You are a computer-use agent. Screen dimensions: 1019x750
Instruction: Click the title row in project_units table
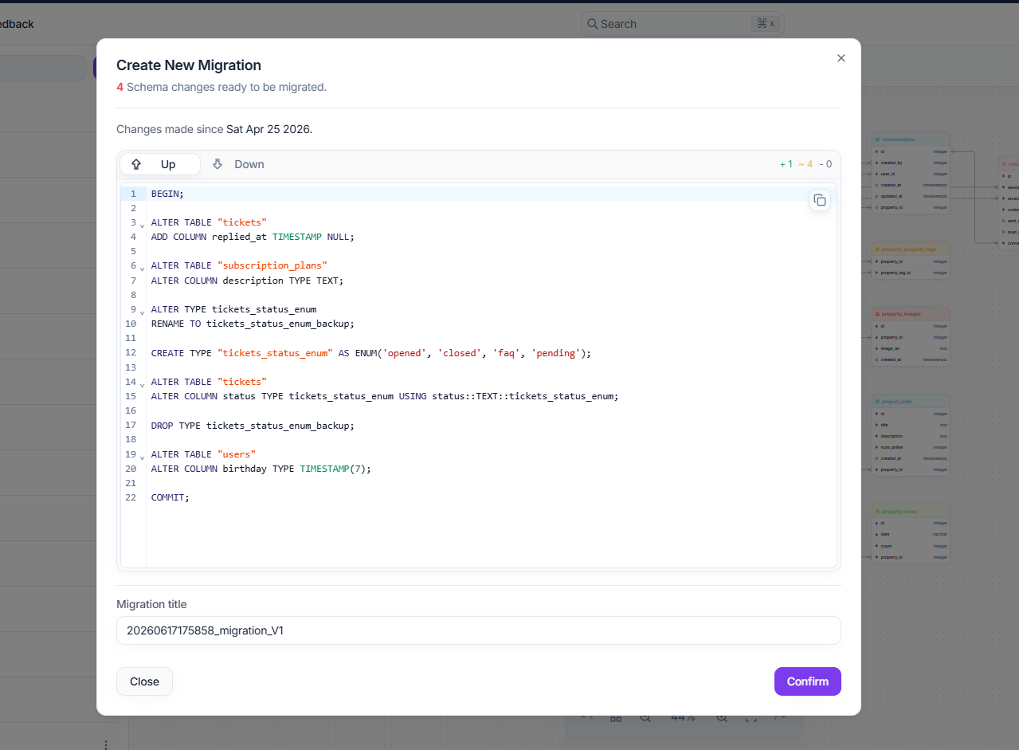pyautogui.click(x=911, y=425)
